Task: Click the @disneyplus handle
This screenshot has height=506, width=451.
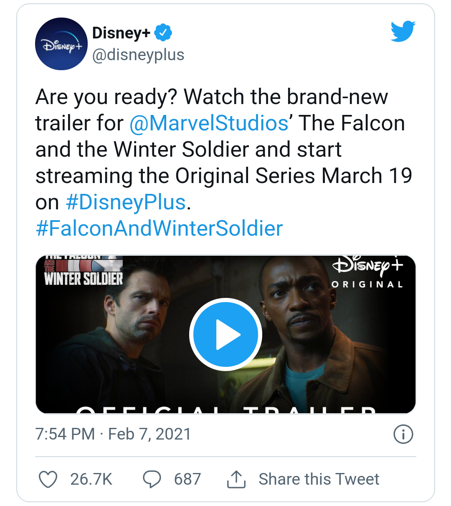Action: (x=138, y=55)
